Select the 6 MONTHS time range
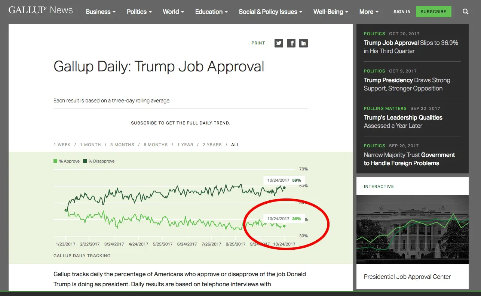 click(156, 145)
